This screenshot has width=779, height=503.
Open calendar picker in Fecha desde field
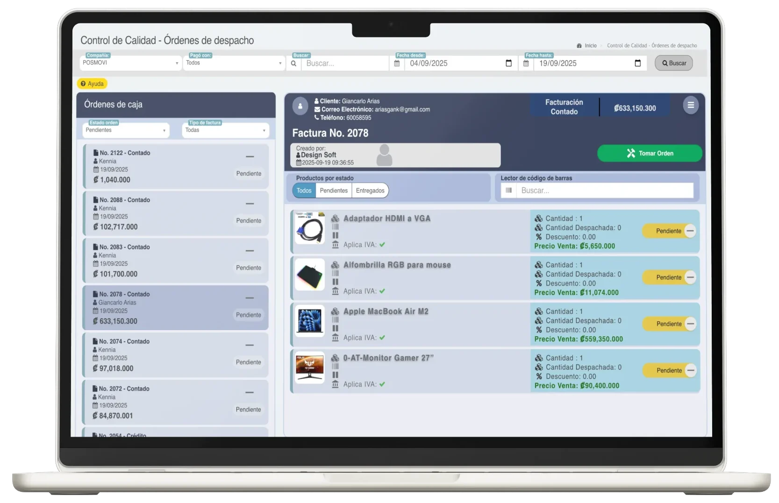[x=508, y=64]
